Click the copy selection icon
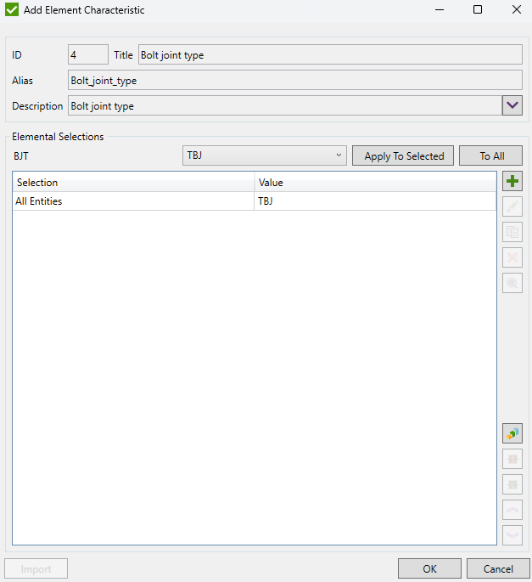 coord(512,232)
